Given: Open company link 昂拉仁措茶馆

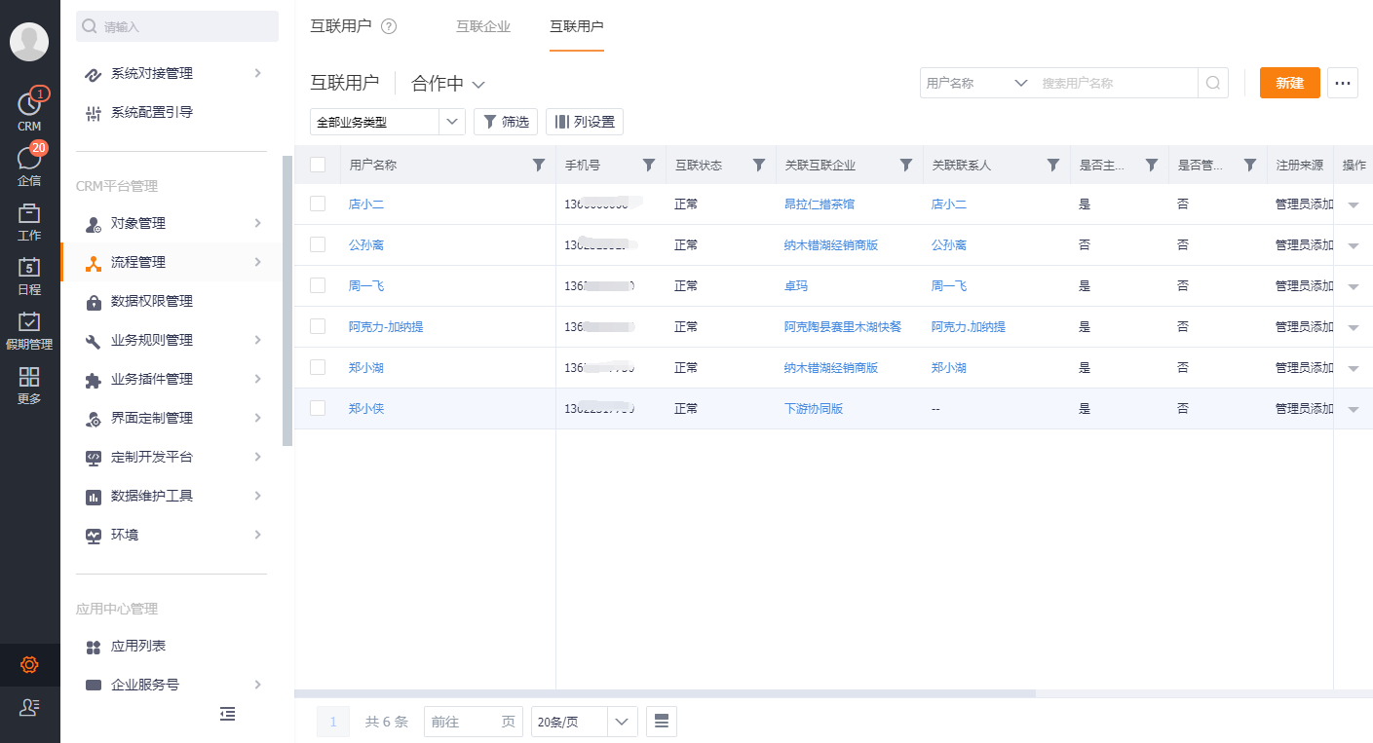Looking at the screenshot, I should 820,204.
